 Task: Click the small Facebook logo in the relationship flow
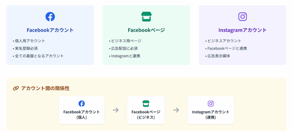(x=82, y=104)
